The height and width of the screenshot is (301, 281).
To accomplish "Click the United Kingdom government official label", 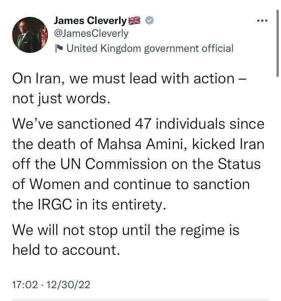I will pyautogui.click(x=149, y=48).
